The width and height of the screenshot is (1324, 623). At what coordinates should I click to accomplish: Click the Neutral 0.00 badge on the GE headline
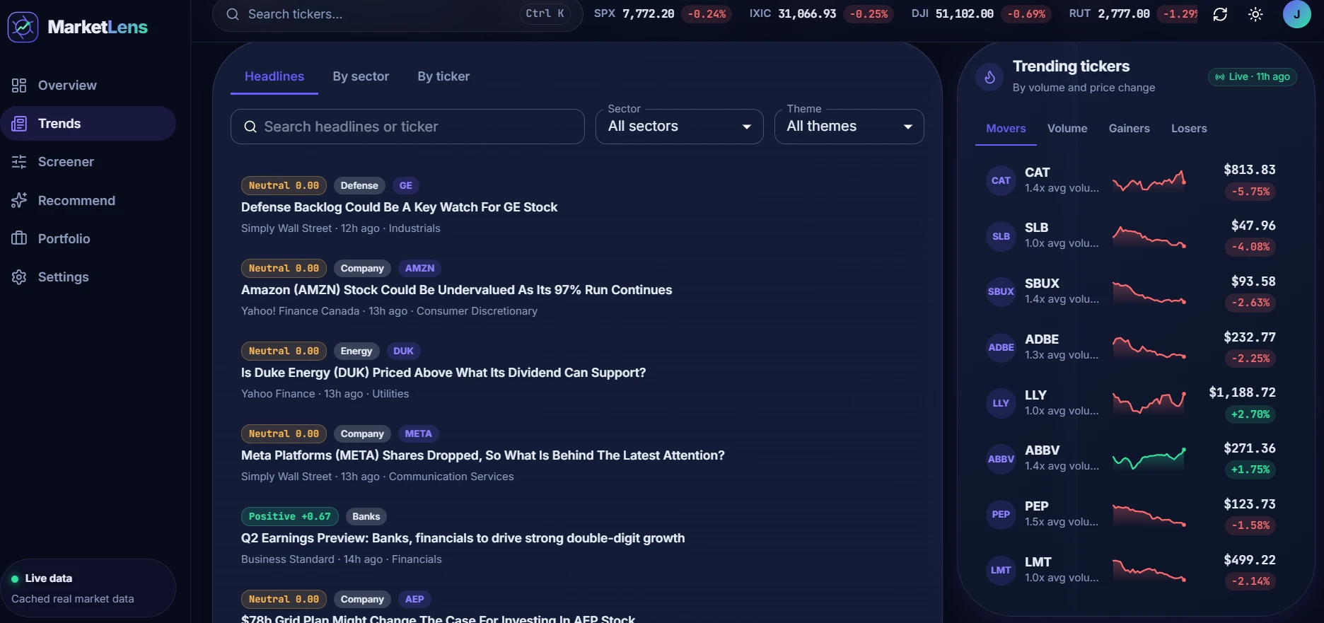[x=284, y=186]
